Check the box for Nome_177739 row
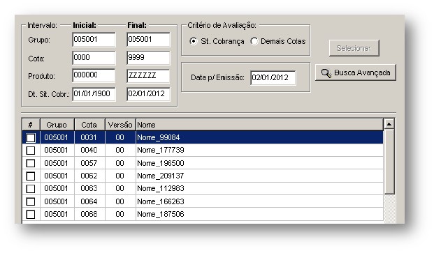Image resolution: width=434 pixels, height=253 pixels. point(31,151)
